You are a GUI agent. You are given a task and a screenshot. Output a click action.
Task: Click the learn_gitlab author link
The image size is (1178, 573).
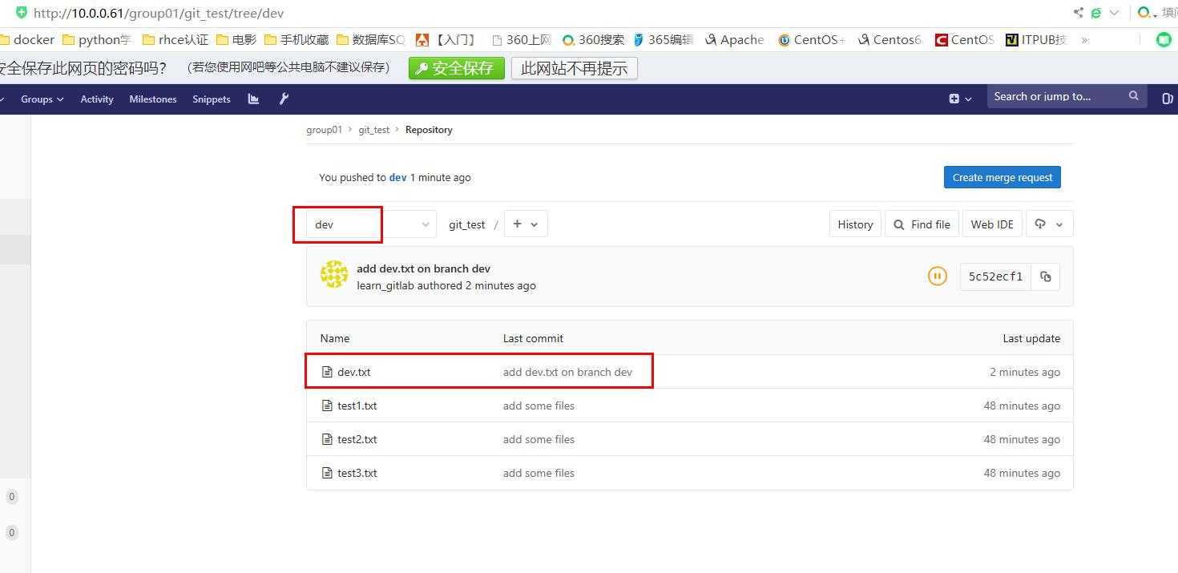385,285
